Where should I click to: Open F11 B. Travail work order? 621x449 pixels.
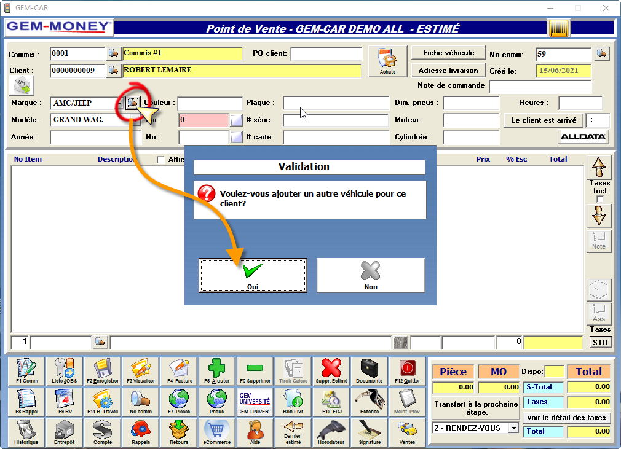(103, 402)
